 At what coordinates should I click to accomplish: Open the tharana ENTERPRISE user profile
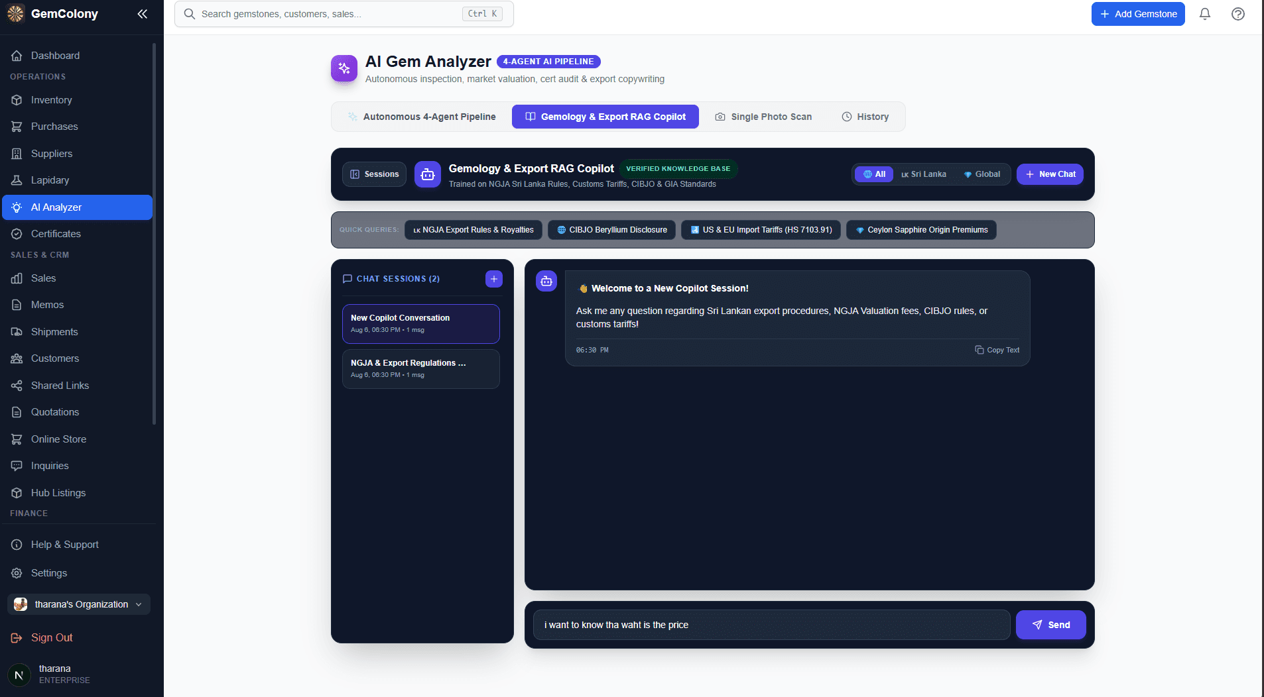pyautogui.click(x=49, y=674)
